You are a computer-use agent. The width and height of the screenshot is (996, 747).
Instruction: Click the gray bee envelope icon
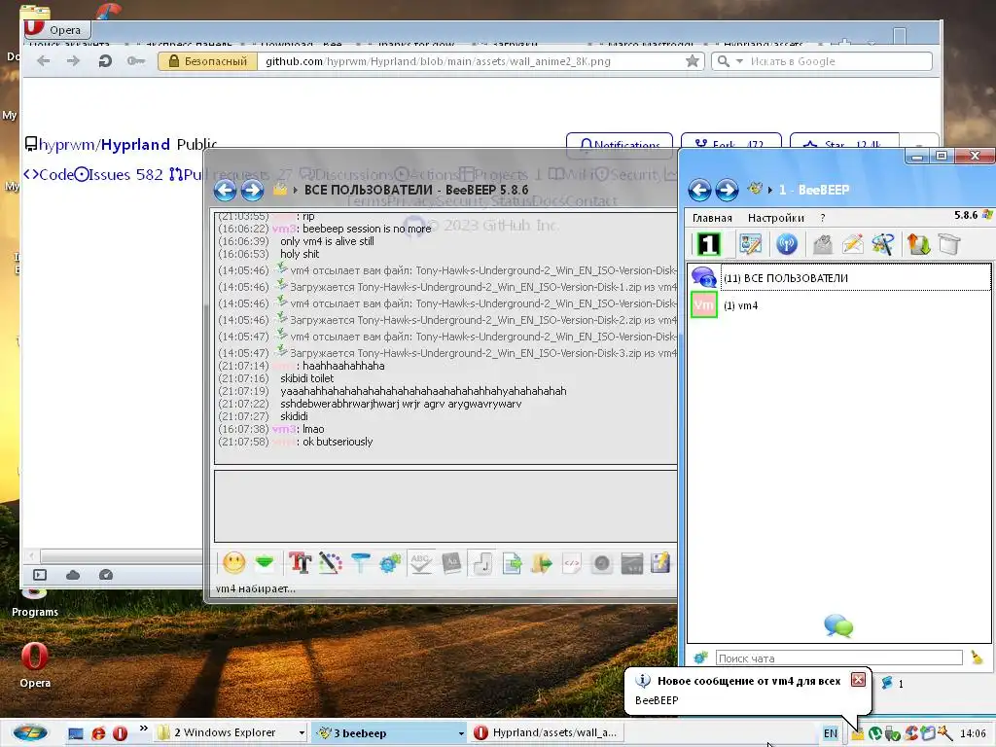click(x=823, y=244)
